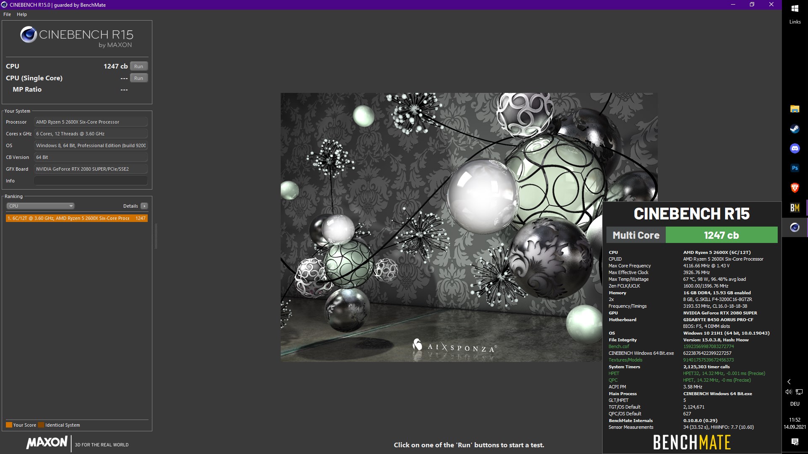Click the Links toolbar label
This screenshot has height=454, width=808.
coord(795,22)
